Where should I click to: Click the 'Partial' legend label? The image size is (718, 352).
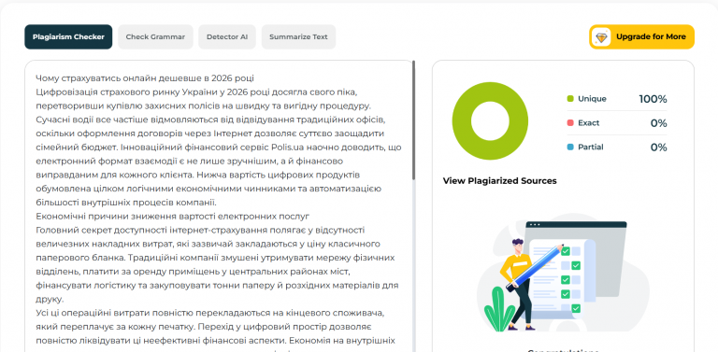point(590,148)
